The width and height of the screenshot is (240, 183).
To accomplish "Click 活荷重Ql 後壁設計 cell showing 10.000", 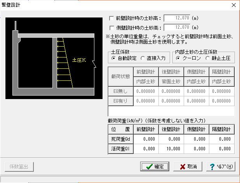I will tap(171, 149).
